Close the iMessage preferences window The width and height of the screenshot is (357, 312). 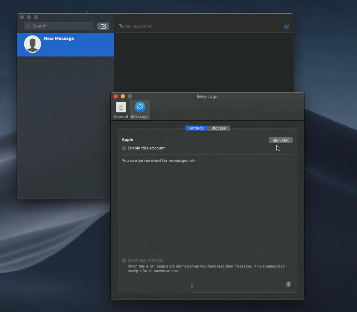point(116,96)
